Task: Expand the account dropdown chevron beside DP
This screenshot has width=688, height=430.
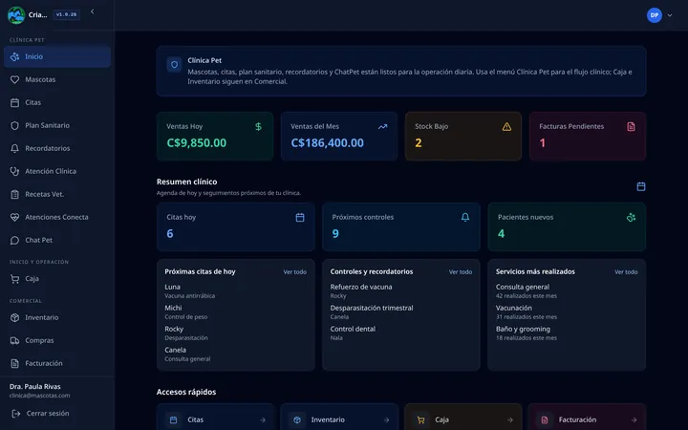Action: 670,15
